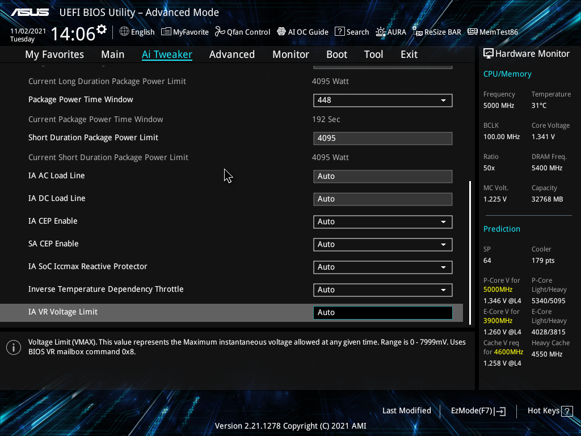Select IA AC Load Line label
The height and width of the screenshot is (436, 581).
pos(57,176)
